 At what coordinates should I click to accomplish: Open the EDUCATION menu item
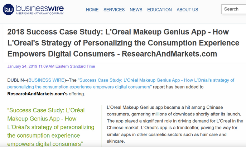coord(159,10)
